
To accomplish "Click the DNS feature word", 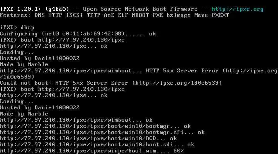I will click(40, 15).
